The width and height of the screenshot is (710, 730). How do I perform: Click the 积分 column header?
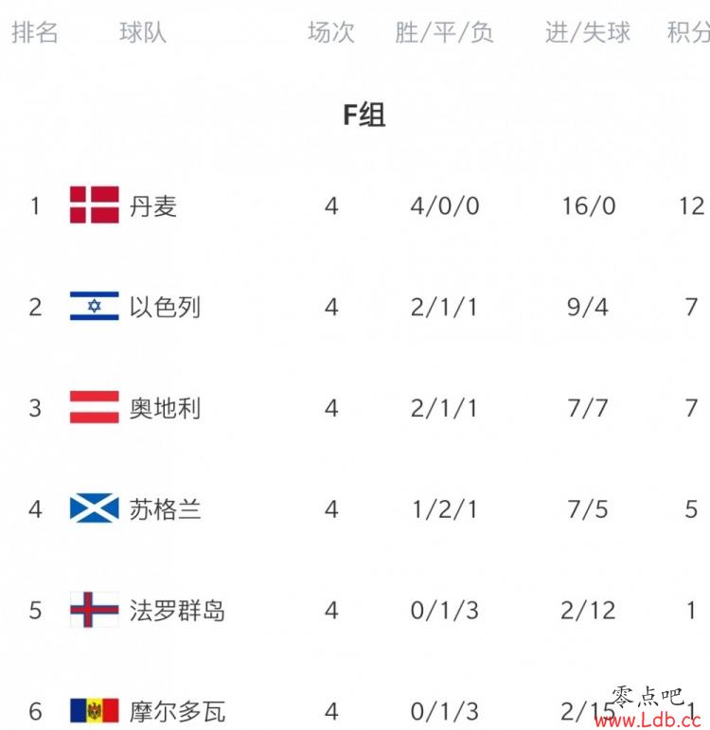[x=688, y=32]
